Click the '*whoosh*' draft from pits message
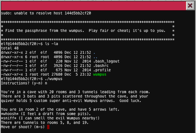196x133 pixels. (46, 114)
